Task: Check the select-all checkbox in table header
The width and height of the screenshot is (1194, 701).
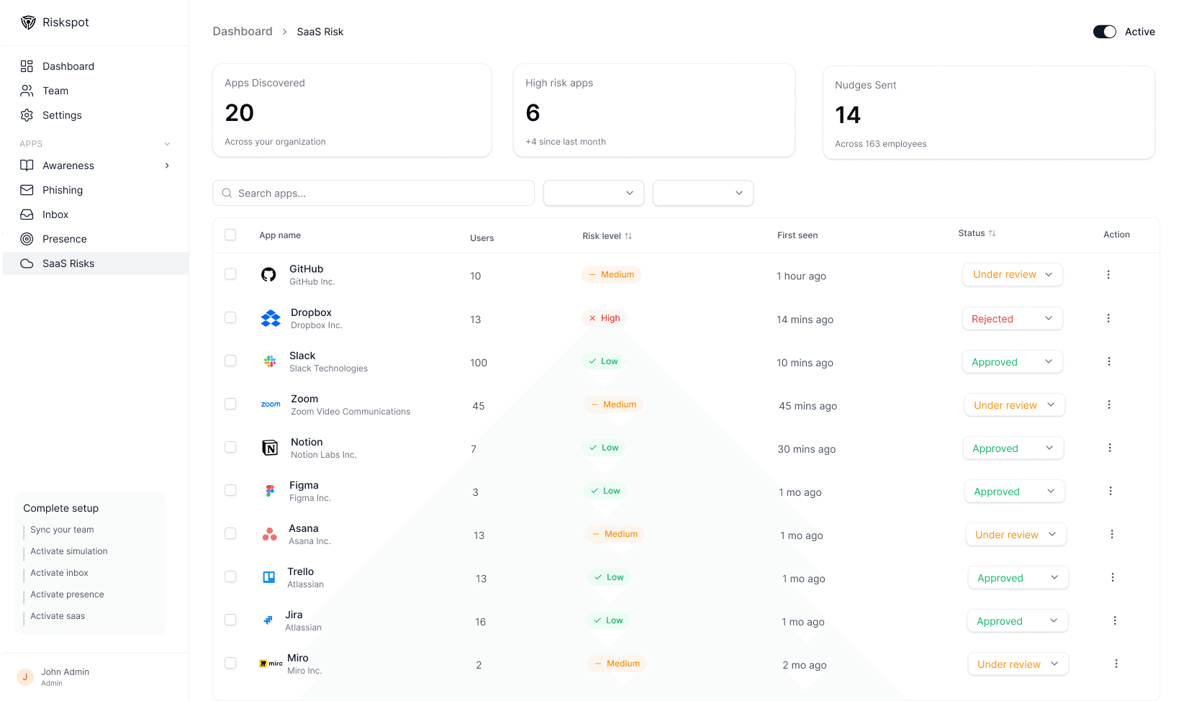Action: click(230, 235)
